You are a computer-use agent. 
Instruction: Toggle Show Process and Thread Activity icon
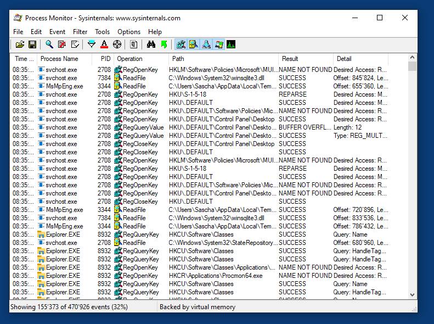click(219, 44)
